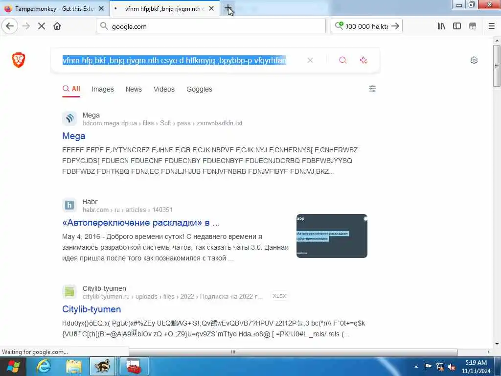
Task: Open the Habr article thumbnail
Action: pyautogui.click(x=332, y=236)
